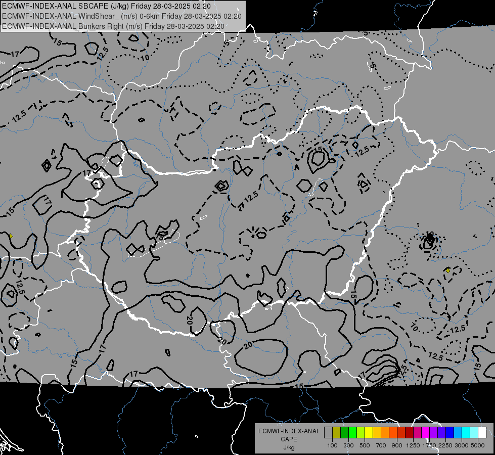This screenshot has width=495, height=455.
Task: Select the dark red legend swatch
Action: [x=409, y=433]
